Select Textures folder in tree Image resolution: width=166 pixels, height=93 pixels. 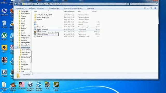coord(23,62)
